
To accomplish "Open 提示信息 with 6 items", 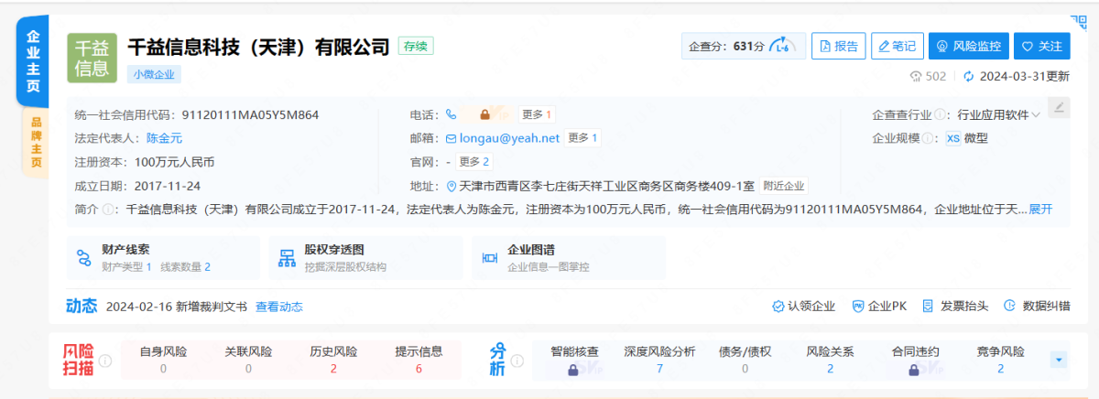I will (419, 360).
